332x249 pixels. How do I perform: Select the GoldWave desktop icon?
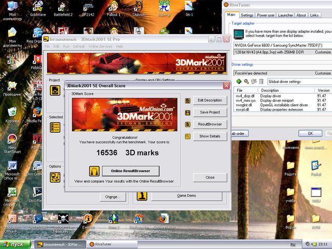pyautogui.click(x=38, y=9)
